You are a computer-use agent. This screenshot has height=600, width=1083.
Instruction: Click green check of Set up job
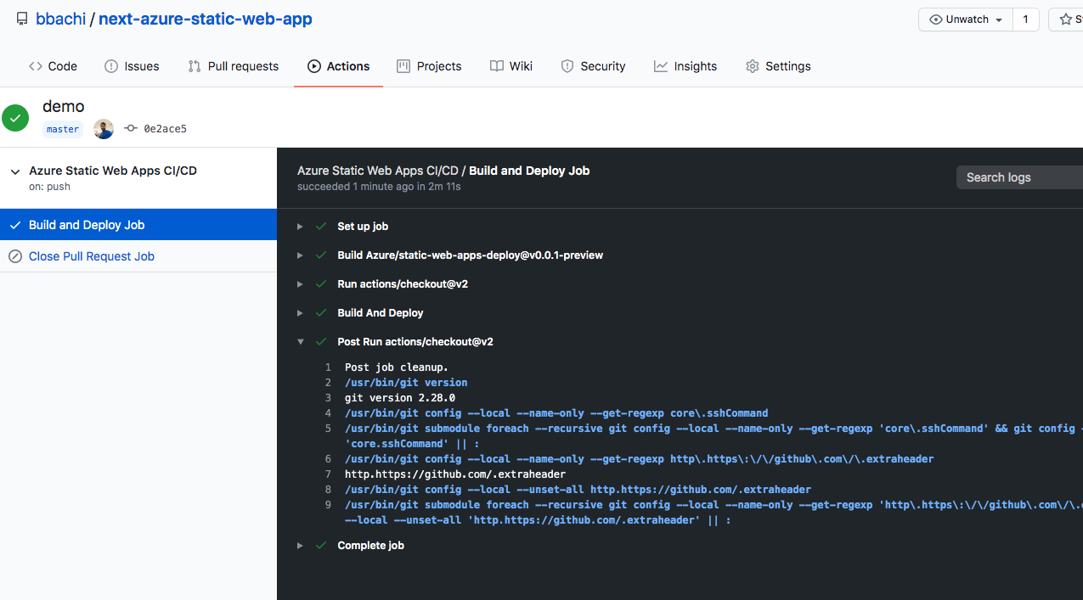click(x=321, y=227)
